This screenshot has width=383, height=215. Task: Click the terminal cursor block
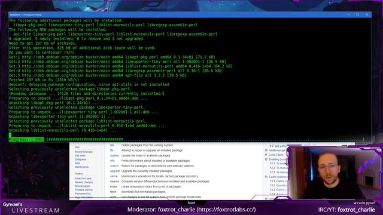(x=10, y=135)
